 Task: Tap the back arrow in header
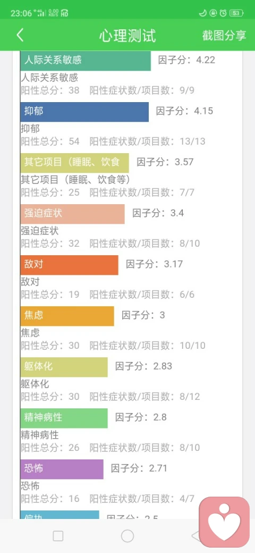[x=20, y=35]
